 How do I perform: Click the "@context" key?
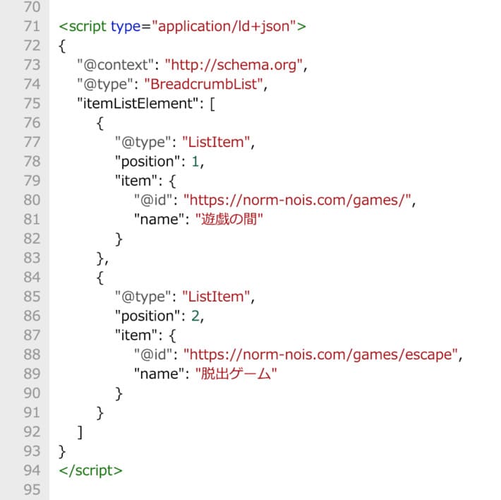click(x=115, y=65)
